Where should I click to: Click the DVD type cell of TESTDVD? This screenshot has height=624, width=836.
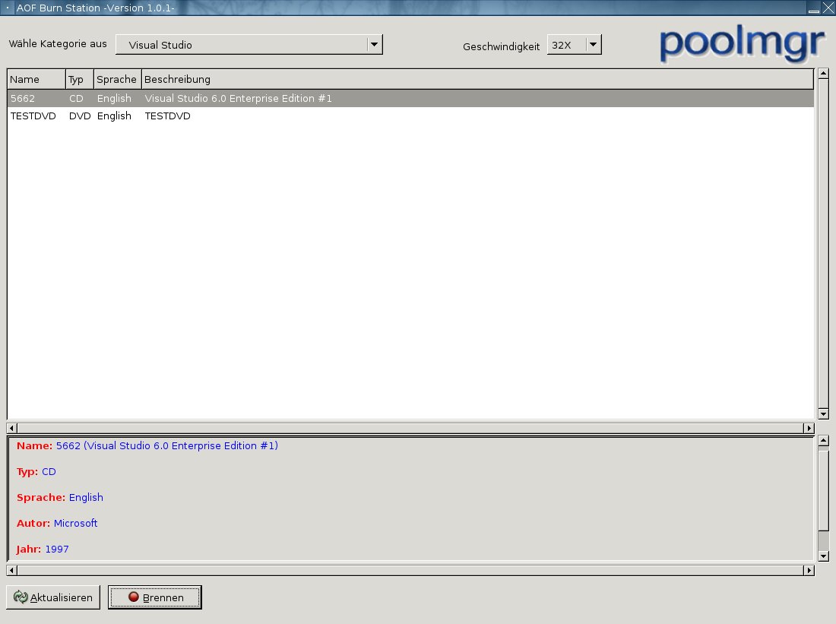point(80,116)
